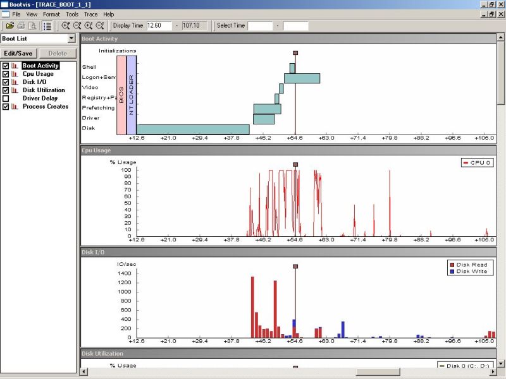Click the Delete button
Screen dimensions: 506x379
tap(58, 53)
